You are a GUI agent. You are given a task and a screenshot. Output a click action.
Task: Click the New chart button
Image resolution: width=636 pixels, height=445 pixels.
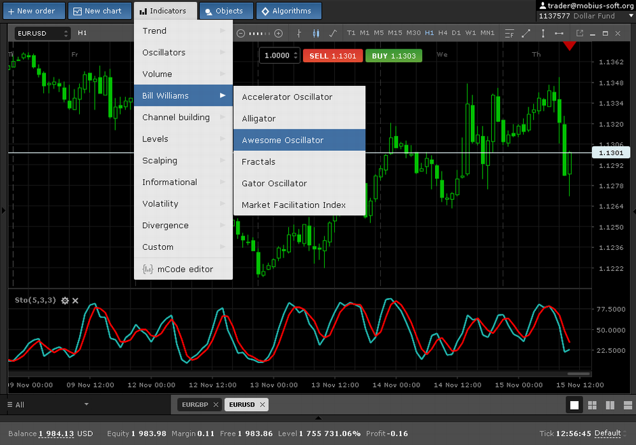(x=99, y=11)
